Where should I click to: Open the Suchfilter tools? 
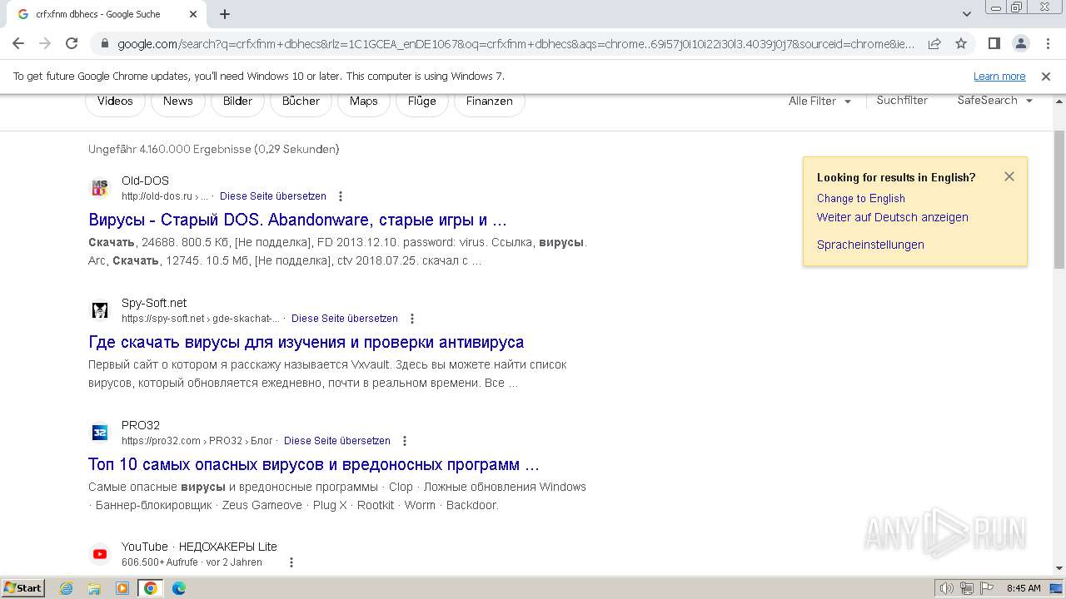902,100
